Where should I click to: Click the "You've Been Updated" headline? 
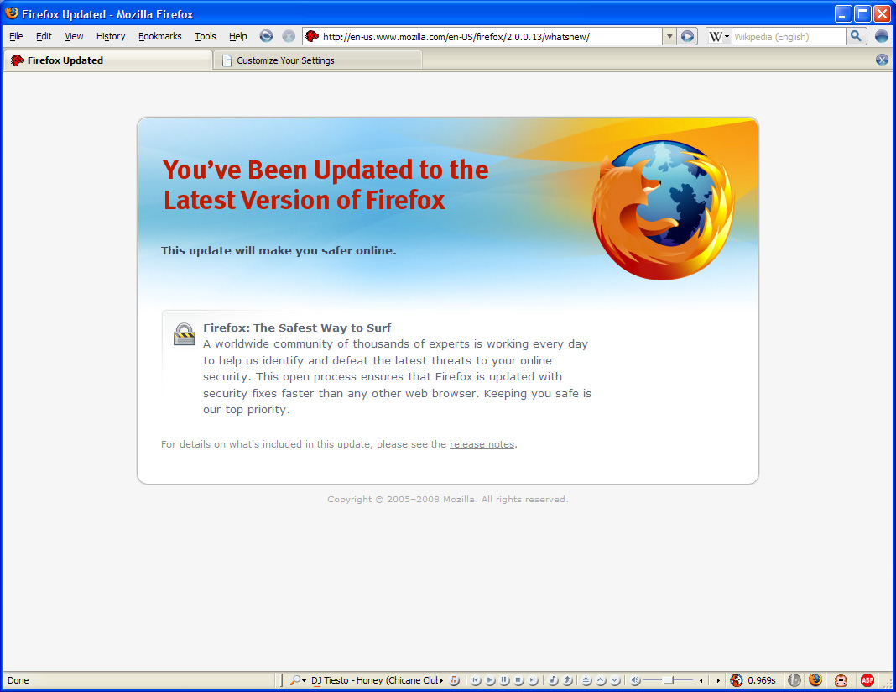pyautogui.click(x=326, y=185)
